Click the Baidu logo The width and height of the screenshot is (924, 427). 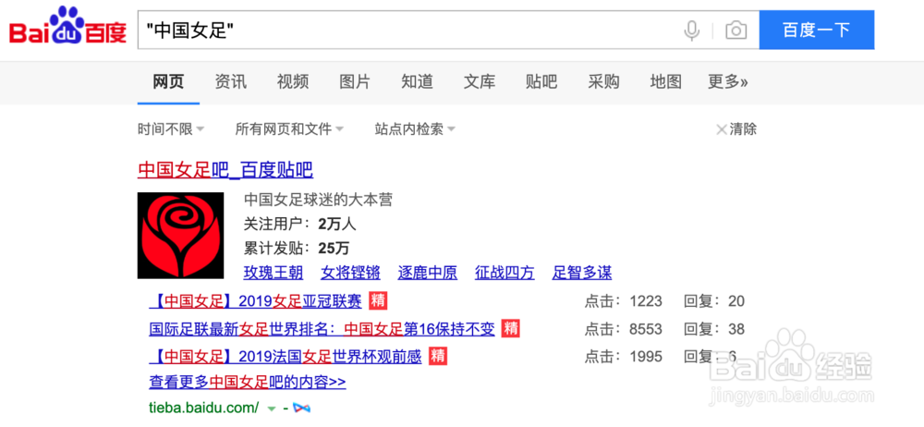pos(67,27)
